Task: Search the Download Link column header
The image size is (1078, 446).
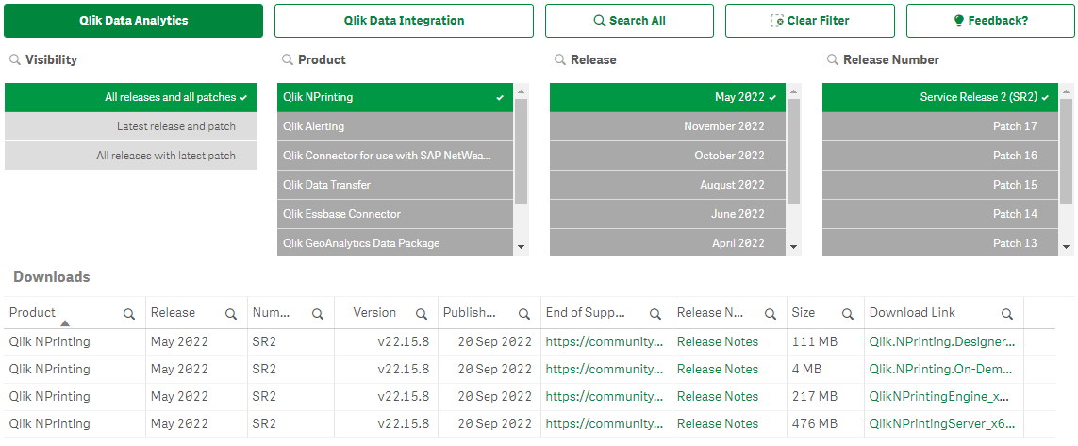Action: coord(1007,314)
